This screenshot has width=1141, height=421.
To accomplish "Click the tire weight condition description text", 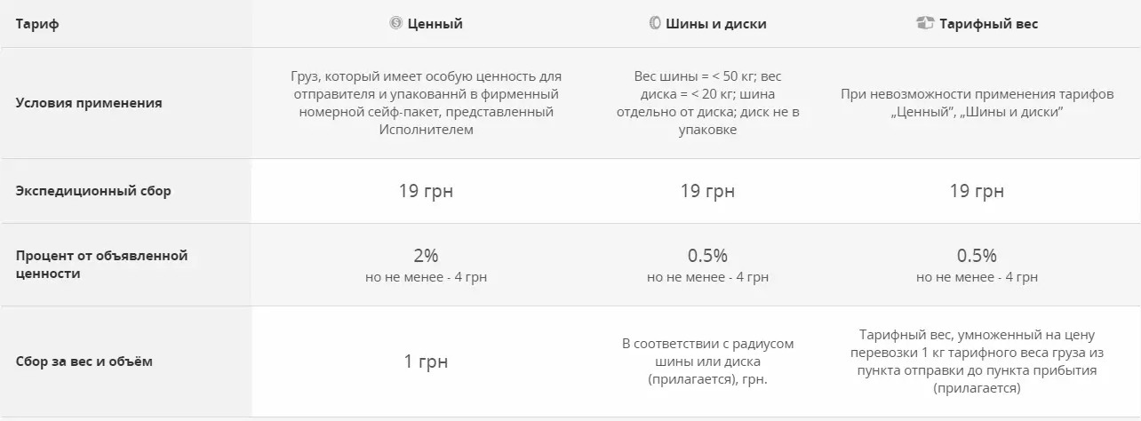I will [x=707, y=103].
